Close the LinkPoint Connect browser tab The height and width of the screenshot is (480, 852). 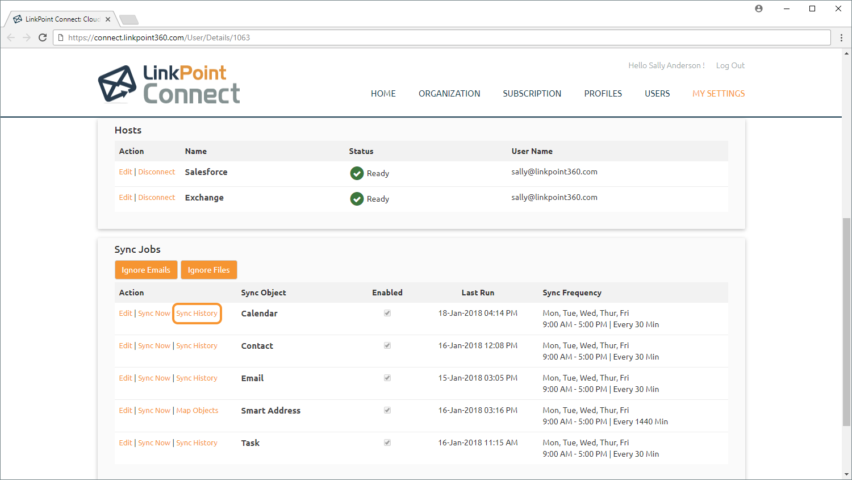[x=108, y=19]
